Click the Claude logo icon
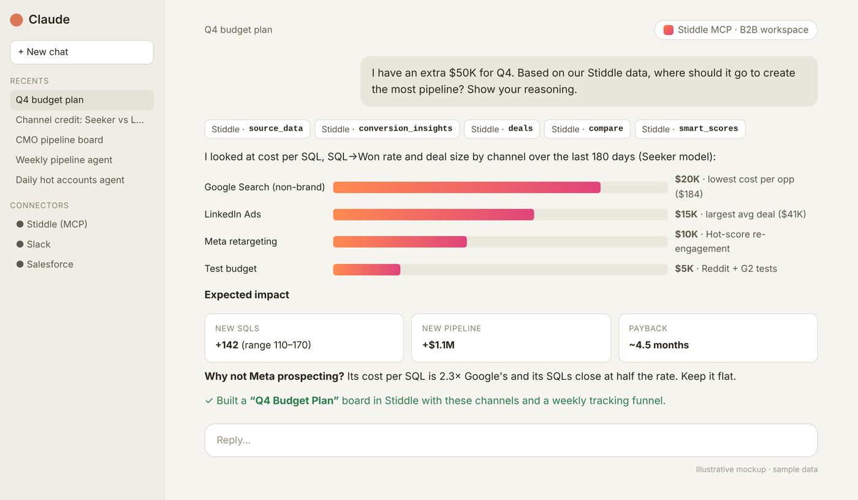The width and height of the screenshot is (858, 500). point(17,20)
